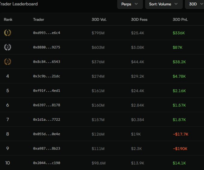204x170 pixels.
Task: Open trader 0xa987...8b23 profile
Action: click(46, 149)
